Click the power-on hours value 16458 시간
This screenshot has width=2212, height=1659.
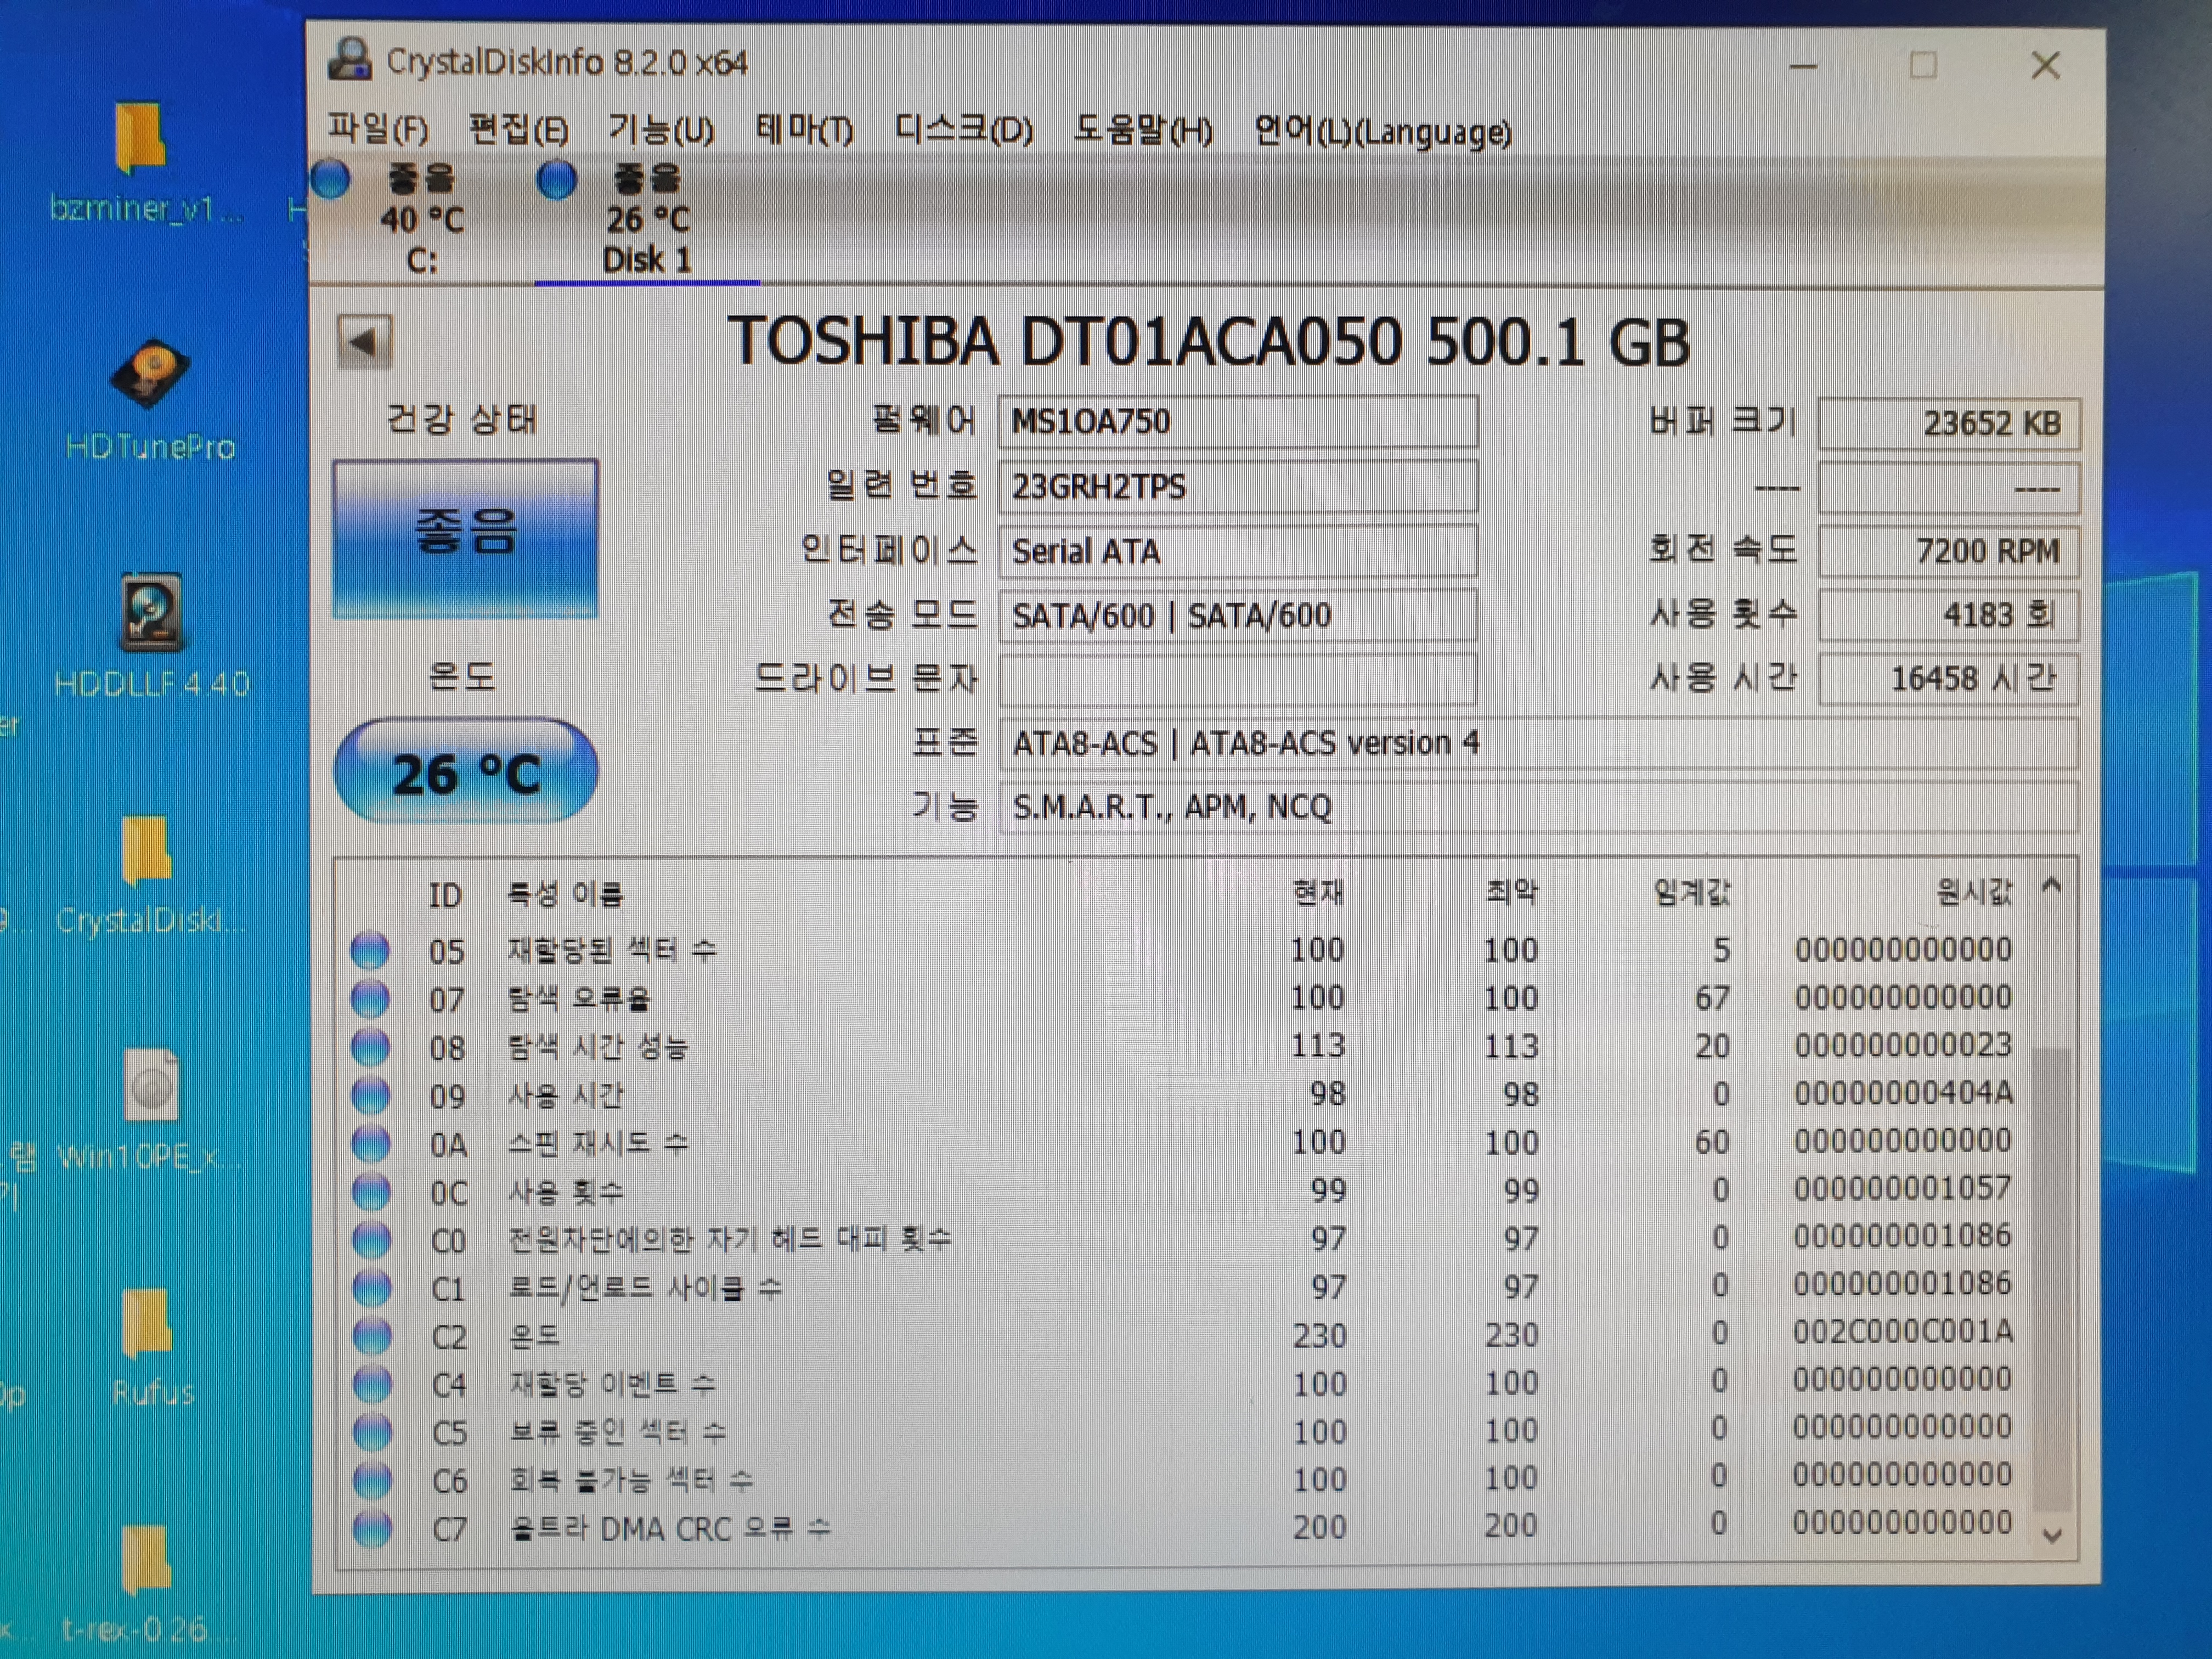pyautogui.click(x=1948, y=679)
